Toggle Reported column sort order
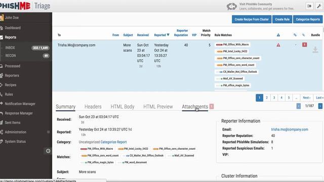324x182 pixels. [161, 35]
